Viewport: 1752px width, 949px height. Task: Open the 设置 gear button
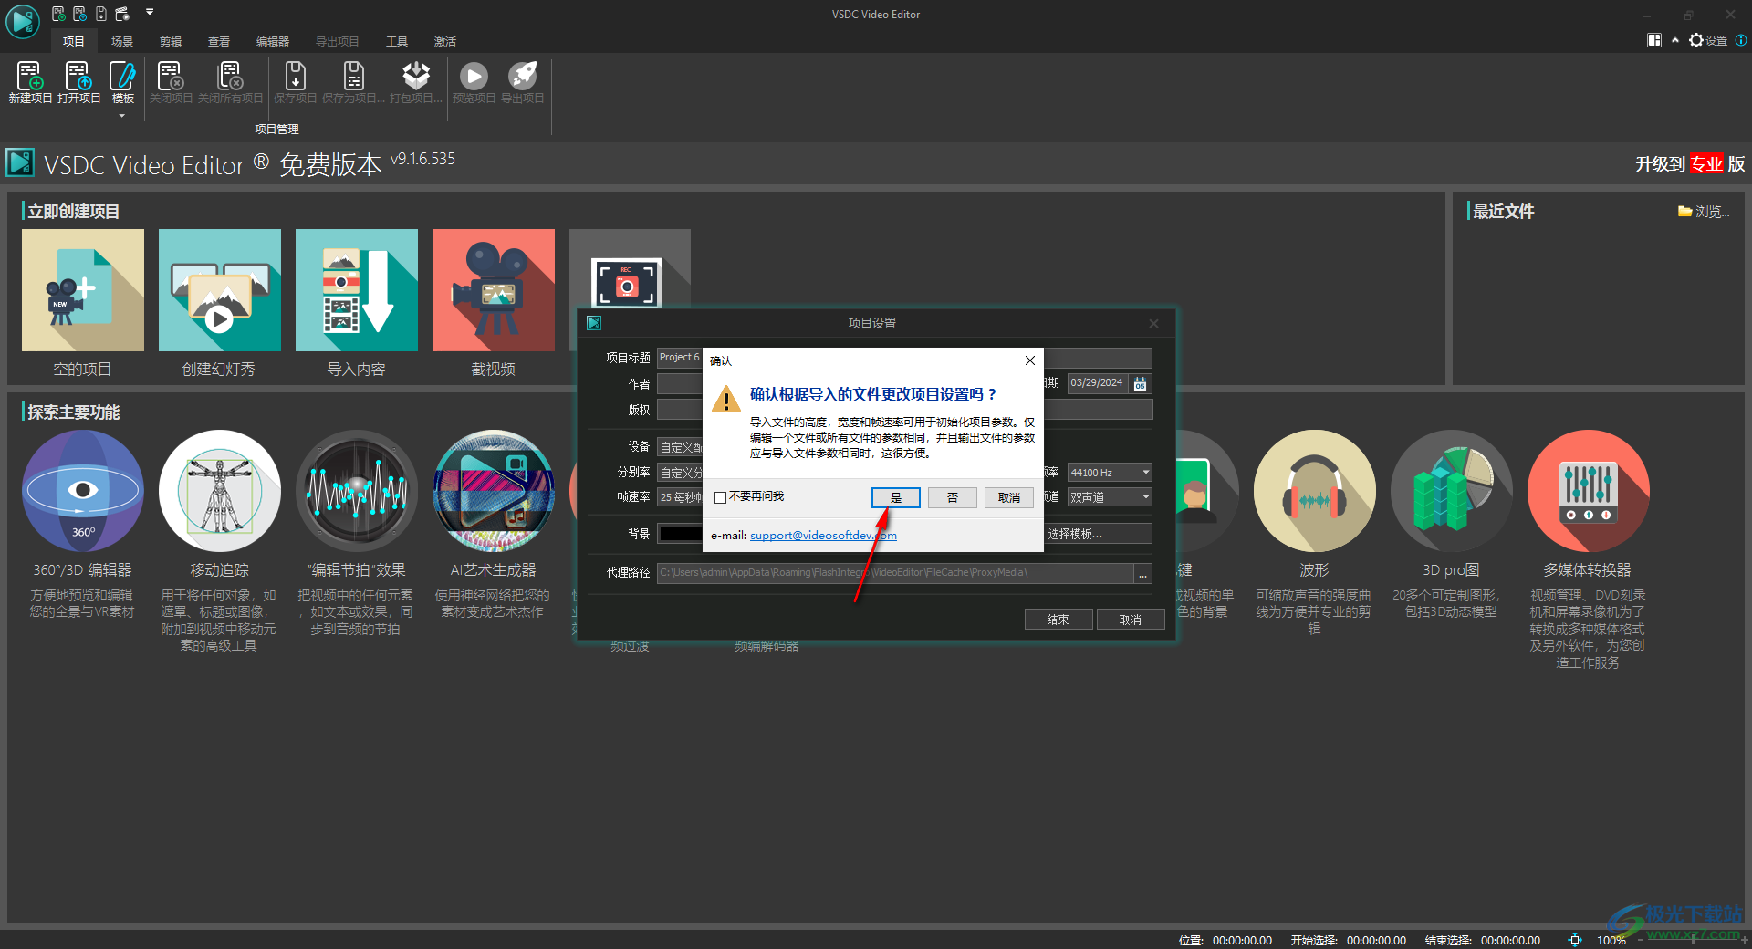1707,40
